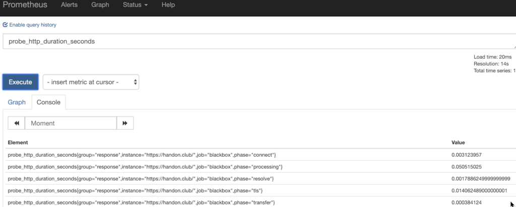Expand the Status dropdown menu
Image resolution: width=516 pixels, height=207 pixels.
[135, 5]
